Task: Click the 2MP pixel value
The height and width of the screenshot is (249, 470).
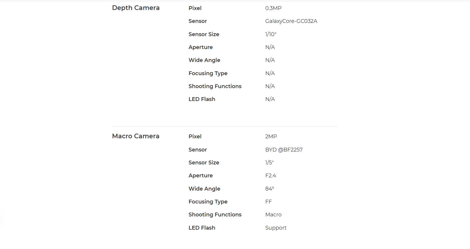Action: click(x=271, y=137)
